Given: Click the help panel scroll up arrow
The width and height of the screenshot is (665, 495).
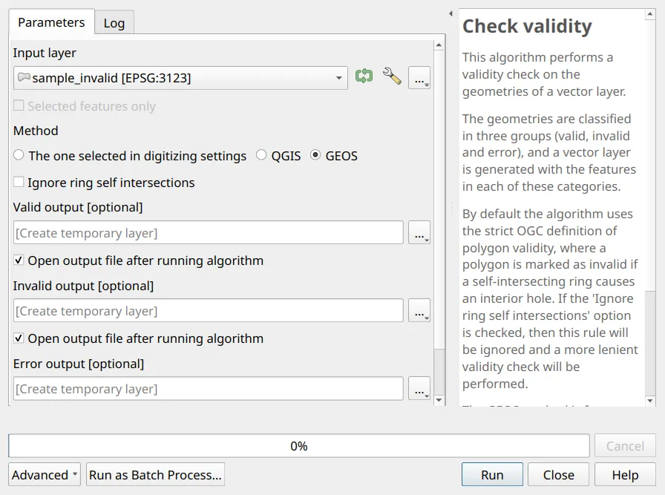Looking at the screenshot, I should tap(649, 14).
